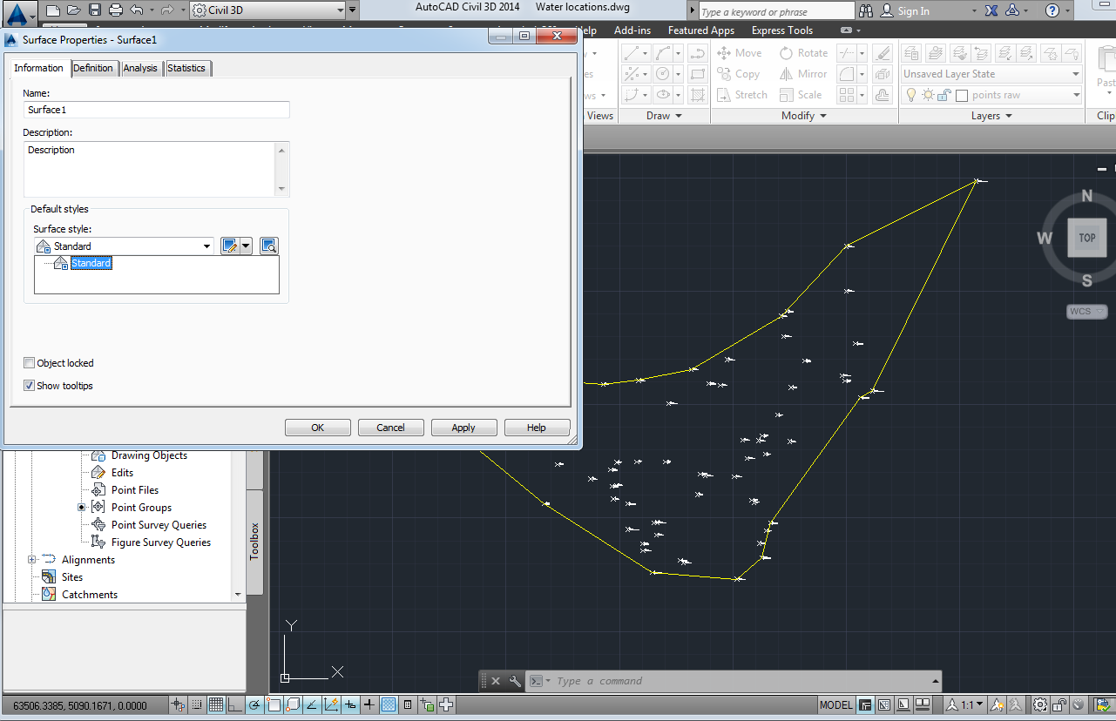The width and height of the screenshot is (1116, 721).
Task: Click the layer color swatch for points raw
Action: [x=962, y=96]
